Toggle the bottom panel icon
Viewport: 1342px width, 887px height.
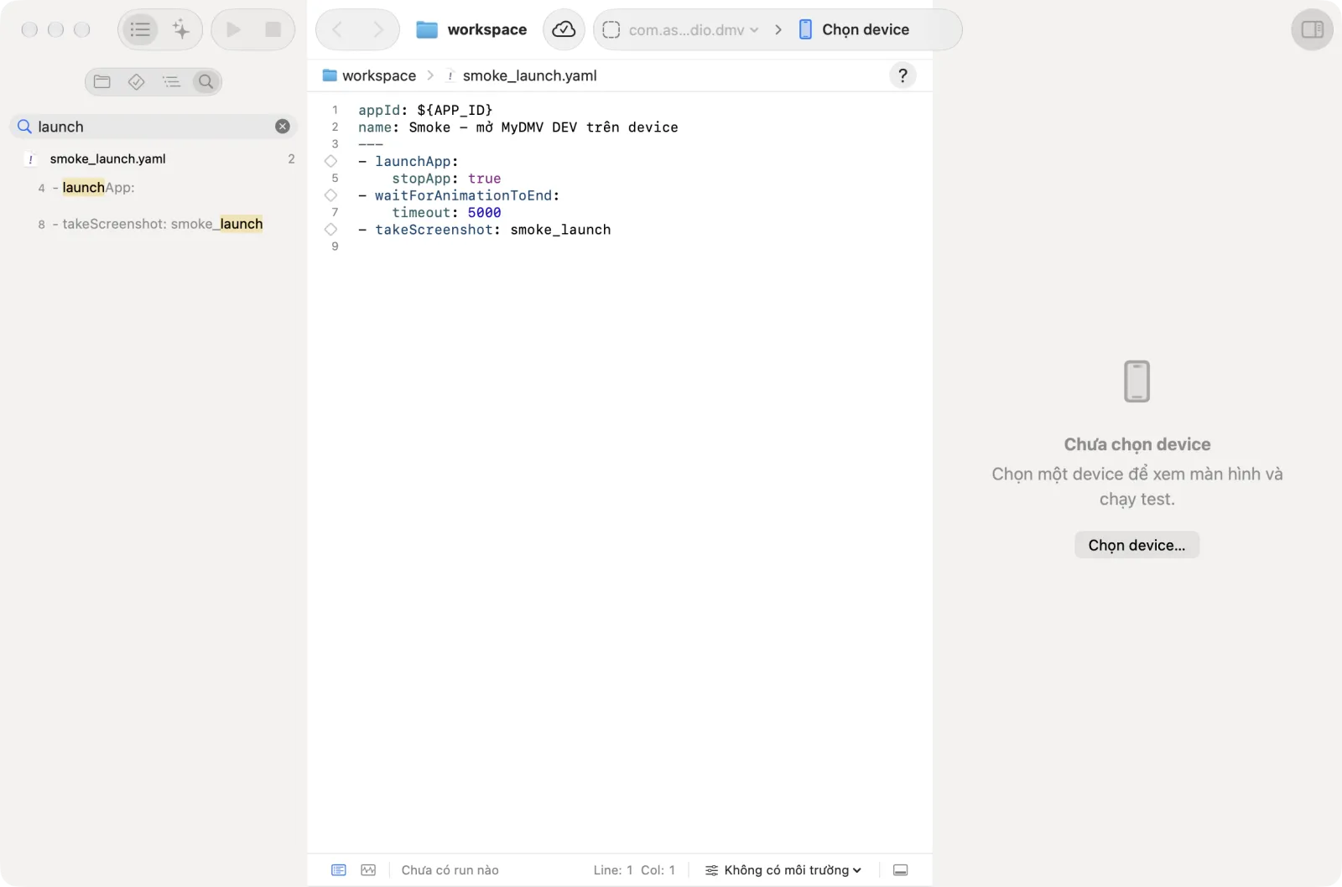[900, 870]
